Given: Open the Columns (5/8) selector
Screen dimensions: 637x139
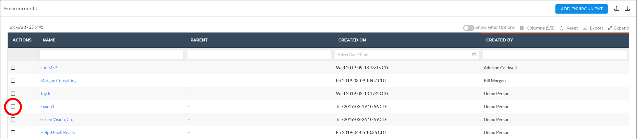Looking at the screenshot, I should point(537,28).
